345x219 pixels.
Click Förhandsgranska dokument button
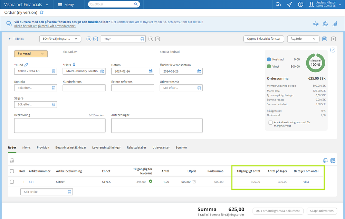pyautogui.click(x=278, y=211)
